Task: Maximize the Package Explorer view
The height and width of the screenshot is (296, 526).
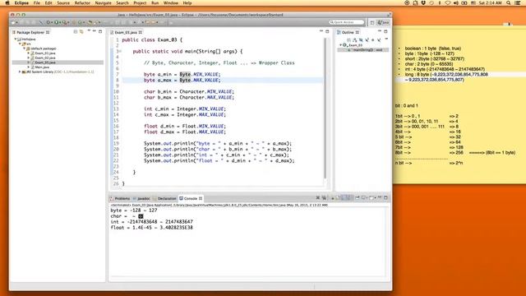Action: point(100,31)
